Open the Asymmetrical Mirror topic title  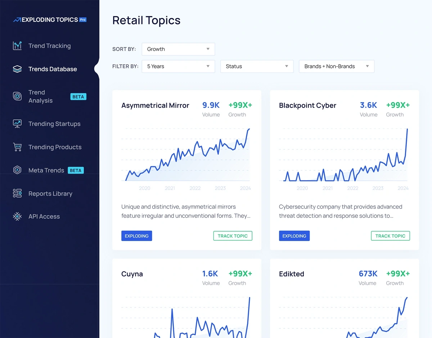[155, 105]
